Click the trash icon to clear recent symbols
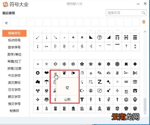Image resolution: width=150 pixels, height=125 pixels. point(144,22)
